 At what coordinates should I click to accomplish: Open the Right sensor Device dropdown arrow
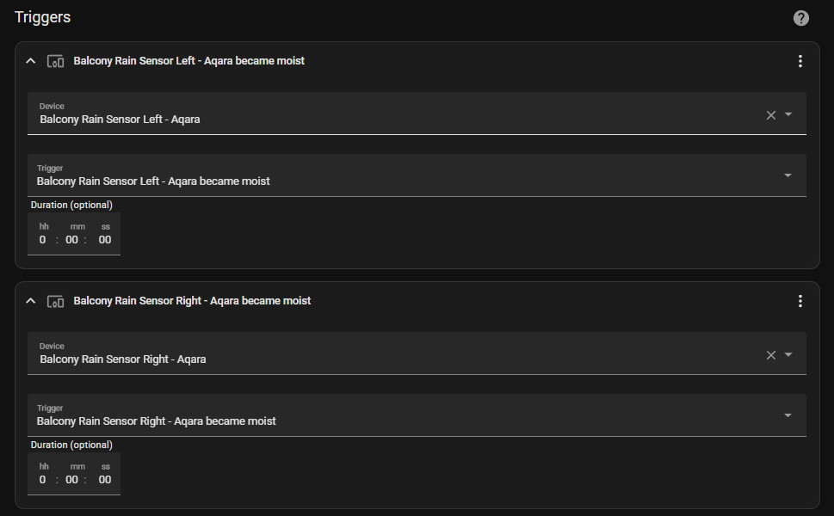pyautogui.click(x=788, y=355)
